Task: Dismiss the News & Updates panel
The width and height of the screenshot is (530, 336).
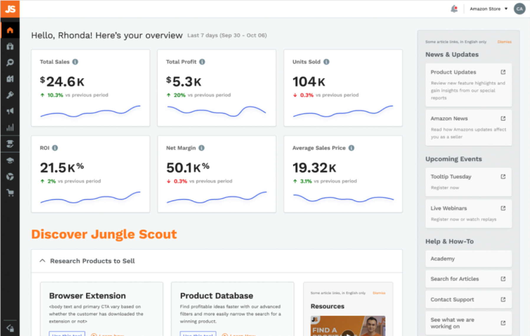Action: pyautogui.click(x=504, y=42)
